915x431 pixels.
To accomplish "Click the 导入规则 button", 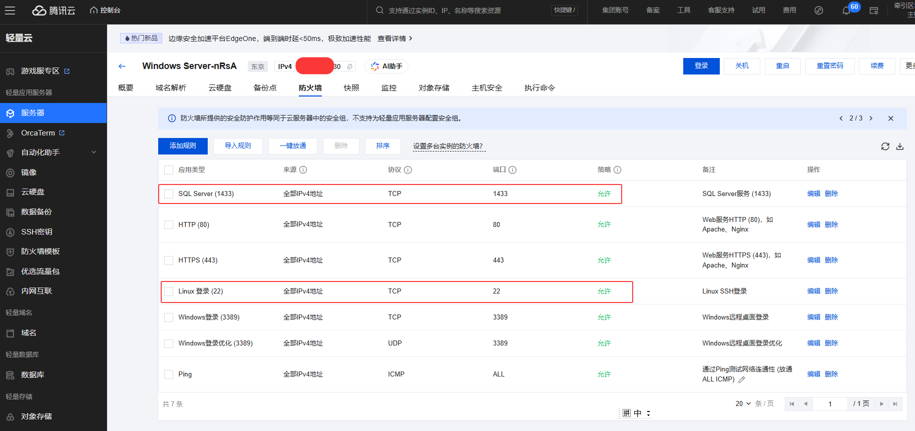I will [238, 146].
